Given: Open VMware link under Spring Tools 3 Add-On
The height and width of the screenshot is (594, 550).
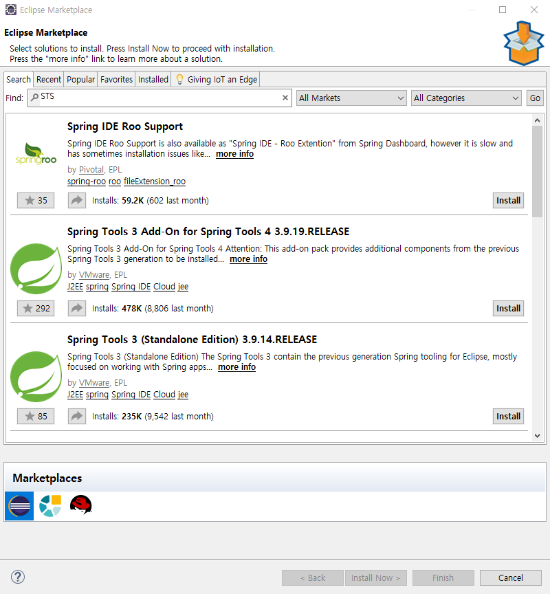Looking at the screenshot, I should click(94, 275).
